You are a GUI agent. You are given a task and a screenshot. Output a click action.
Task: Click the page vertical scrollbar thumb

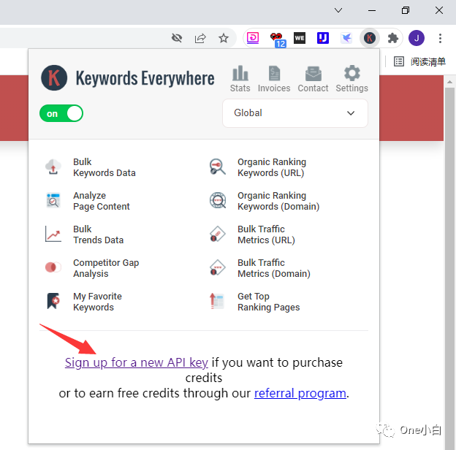(449, 267)
